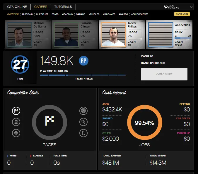This screenshot has width=198, height=174.
Task: Open the Vehicles section
Action: [94, 14]
